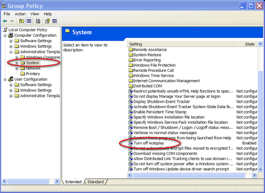The height and width of the screenshot is (193, 265).
Task: Select 'Turn off Windows Update device driver search prompt'
Action: click(x=181, y=169)
